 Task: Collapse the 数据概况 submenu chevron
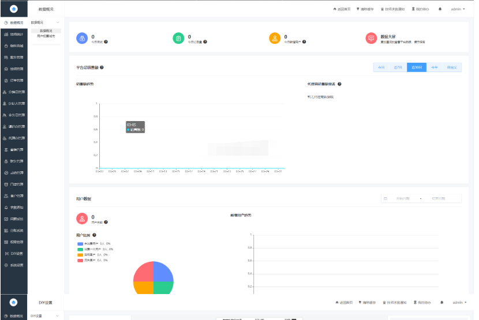click(57, 22)
